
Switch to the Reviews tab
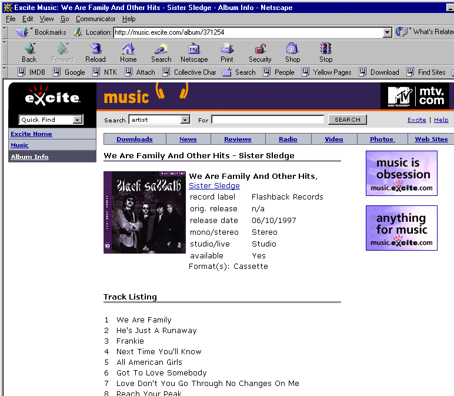pos(238,139)
